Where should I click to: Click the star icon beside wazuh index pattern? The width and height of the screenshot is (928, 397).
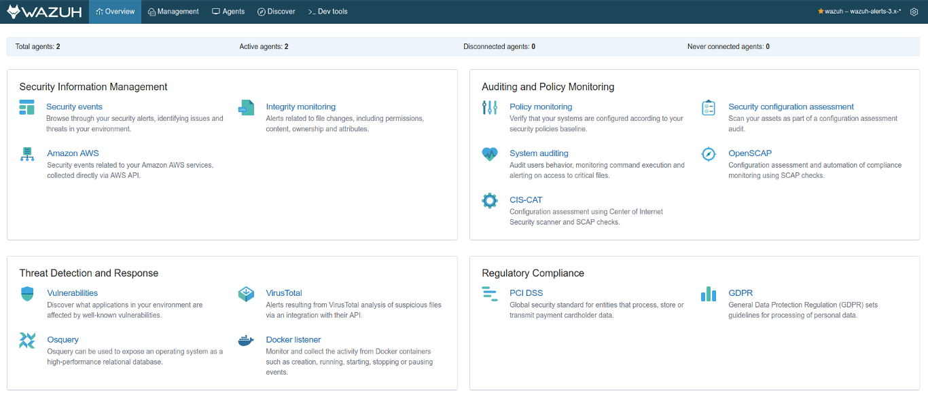pos(821,12)
